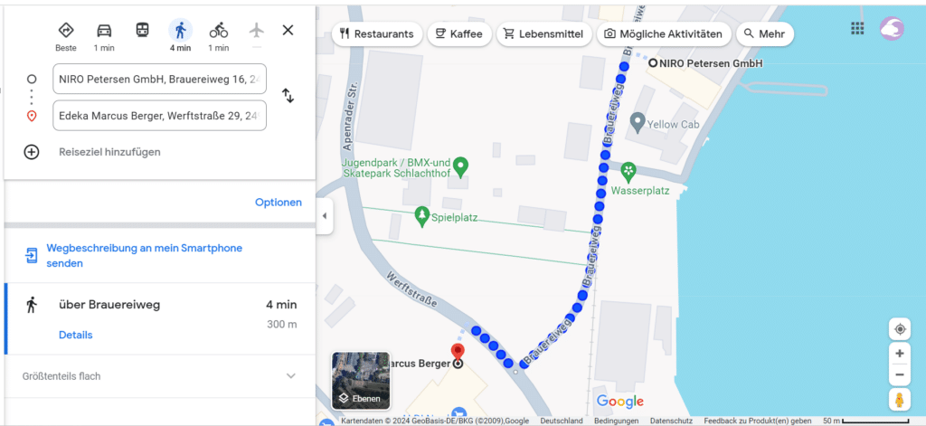Edit the NIRO Petersen GmbH starting point field
The image size is (926, 426).
click(159, 80)
